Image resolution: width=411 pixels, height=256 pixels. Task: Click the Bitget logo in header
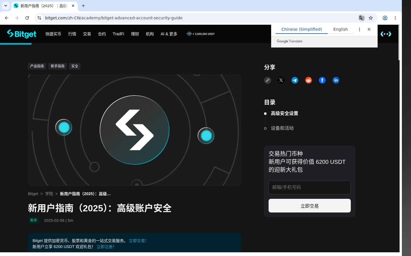pyautogui.click(x=22, y=34)
